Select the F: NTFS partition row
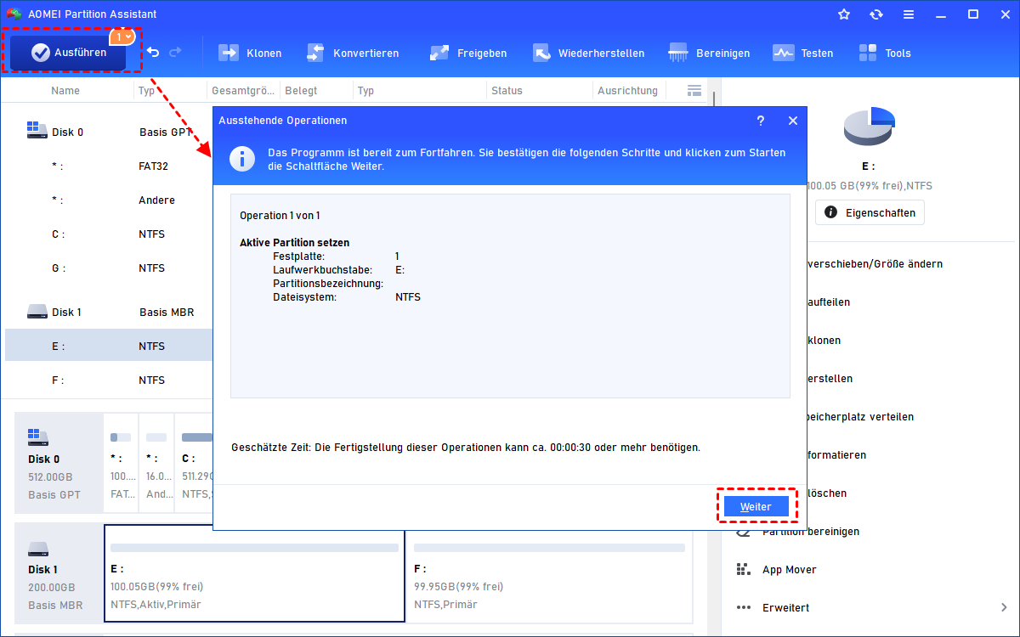Screen dimensions: 1020x637 point(109,380)
